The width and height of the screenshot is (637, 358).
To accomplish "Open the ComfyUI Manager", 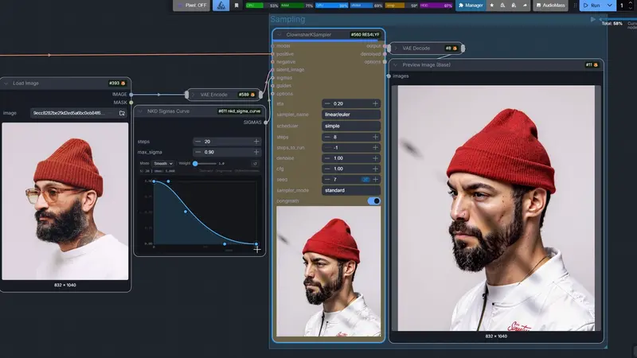I will [470, 6].
